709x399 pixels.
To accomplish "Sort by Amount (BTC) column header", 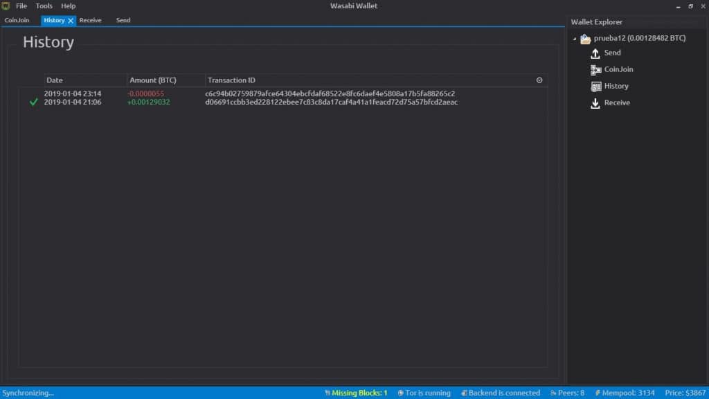I will [153, 80].
